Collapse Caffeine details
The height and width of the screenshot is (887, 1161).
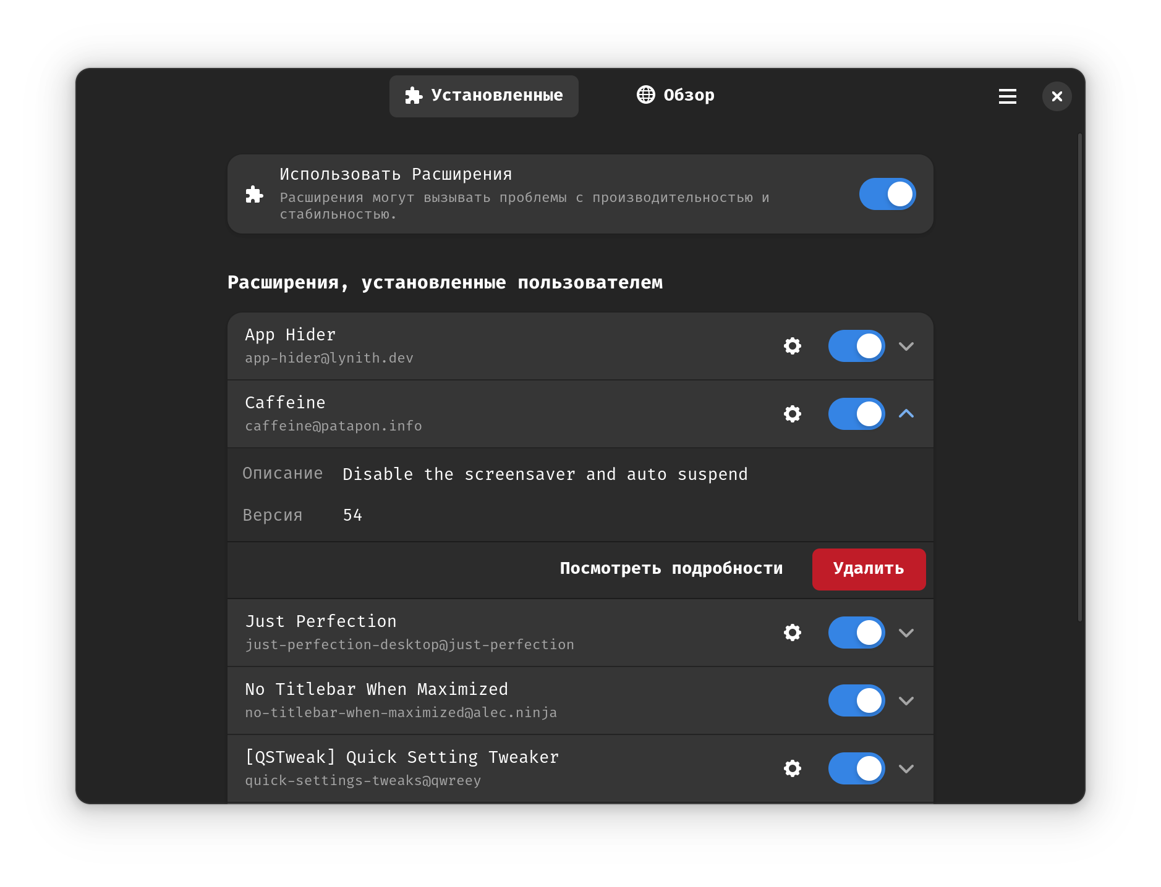(x=906, y=414)
